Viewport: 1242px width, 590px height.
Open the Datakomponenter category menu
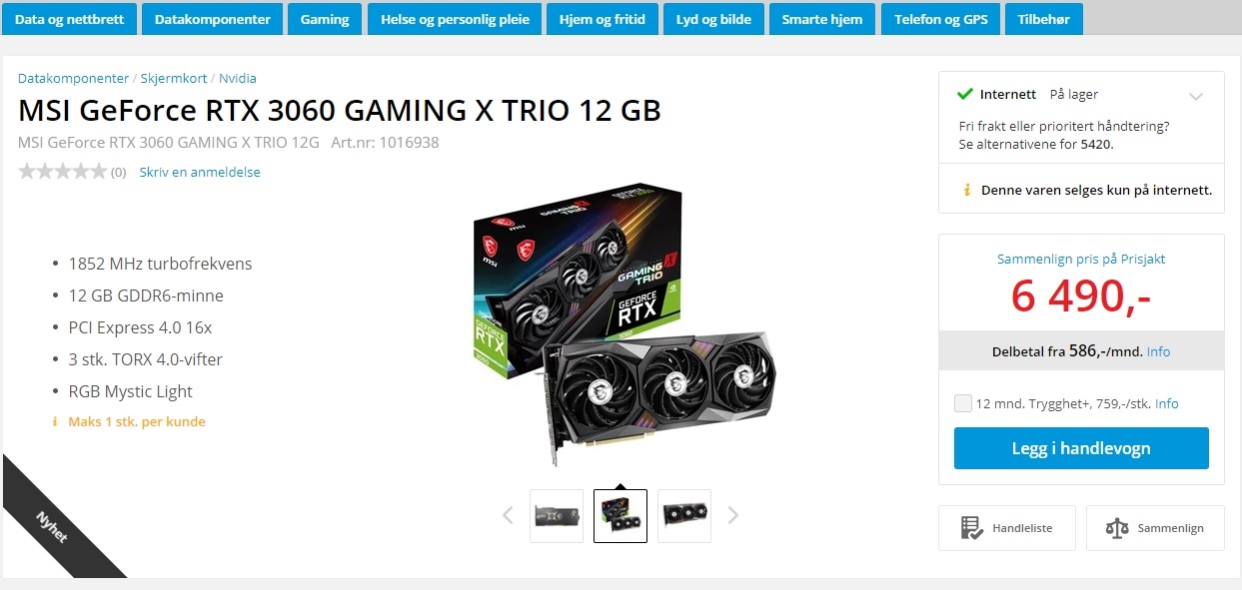point(212,19)
